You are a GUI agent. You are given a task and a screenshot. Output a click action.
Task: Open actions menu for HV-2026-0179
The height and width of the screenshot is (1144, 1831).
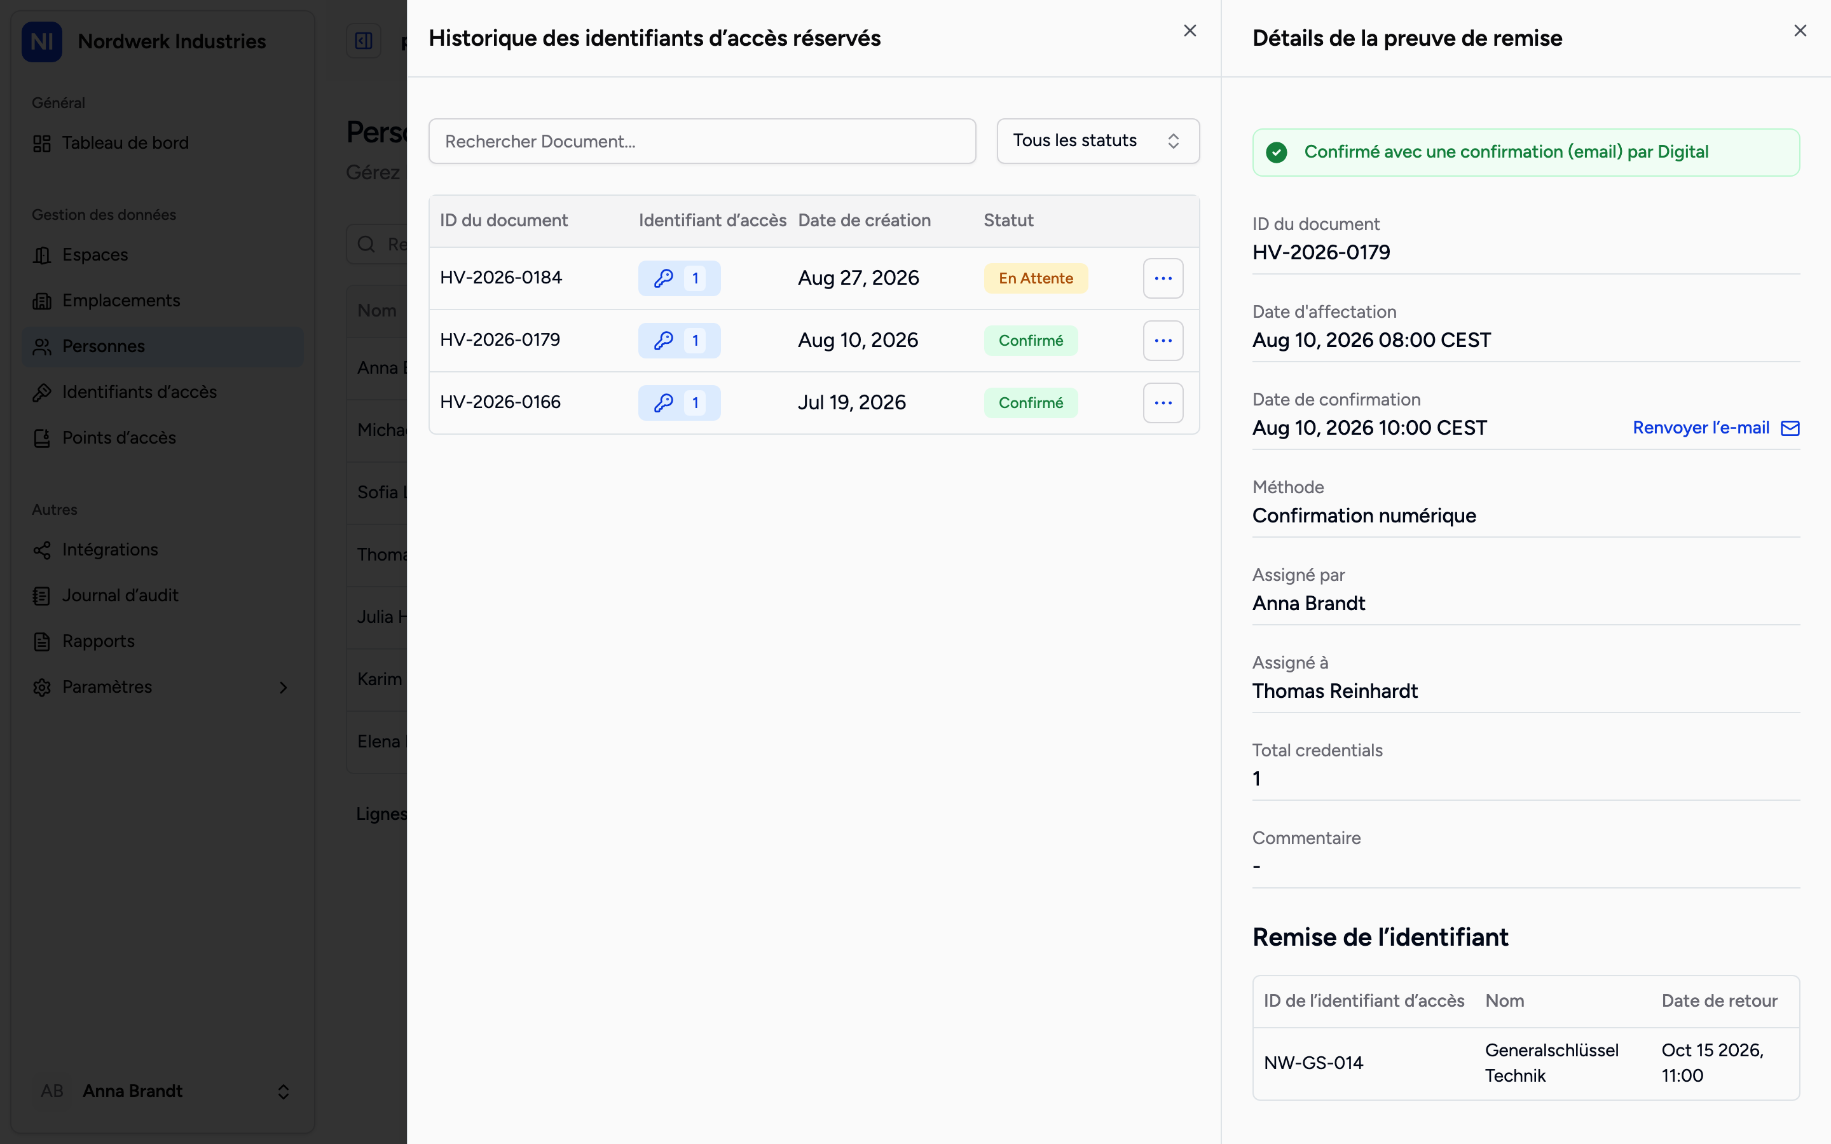point(1163,341)
